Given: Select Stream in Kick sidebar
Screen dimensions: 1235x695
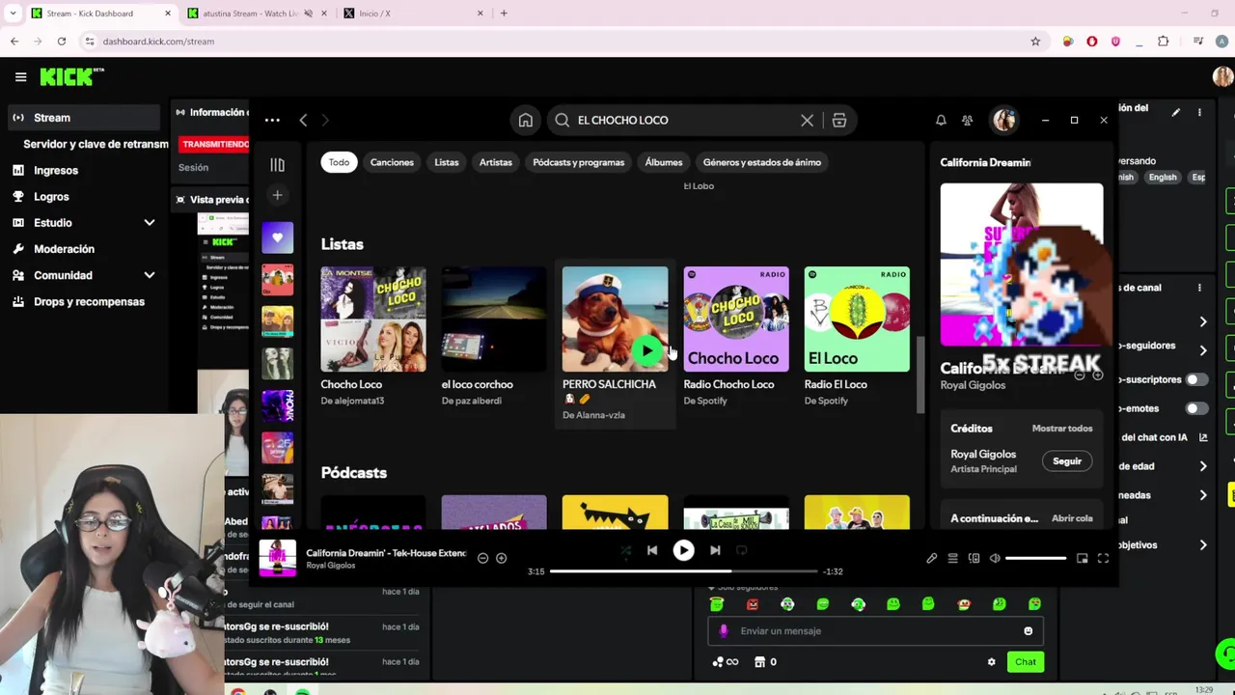Looking at the screenshot, I should pos(83,118).
